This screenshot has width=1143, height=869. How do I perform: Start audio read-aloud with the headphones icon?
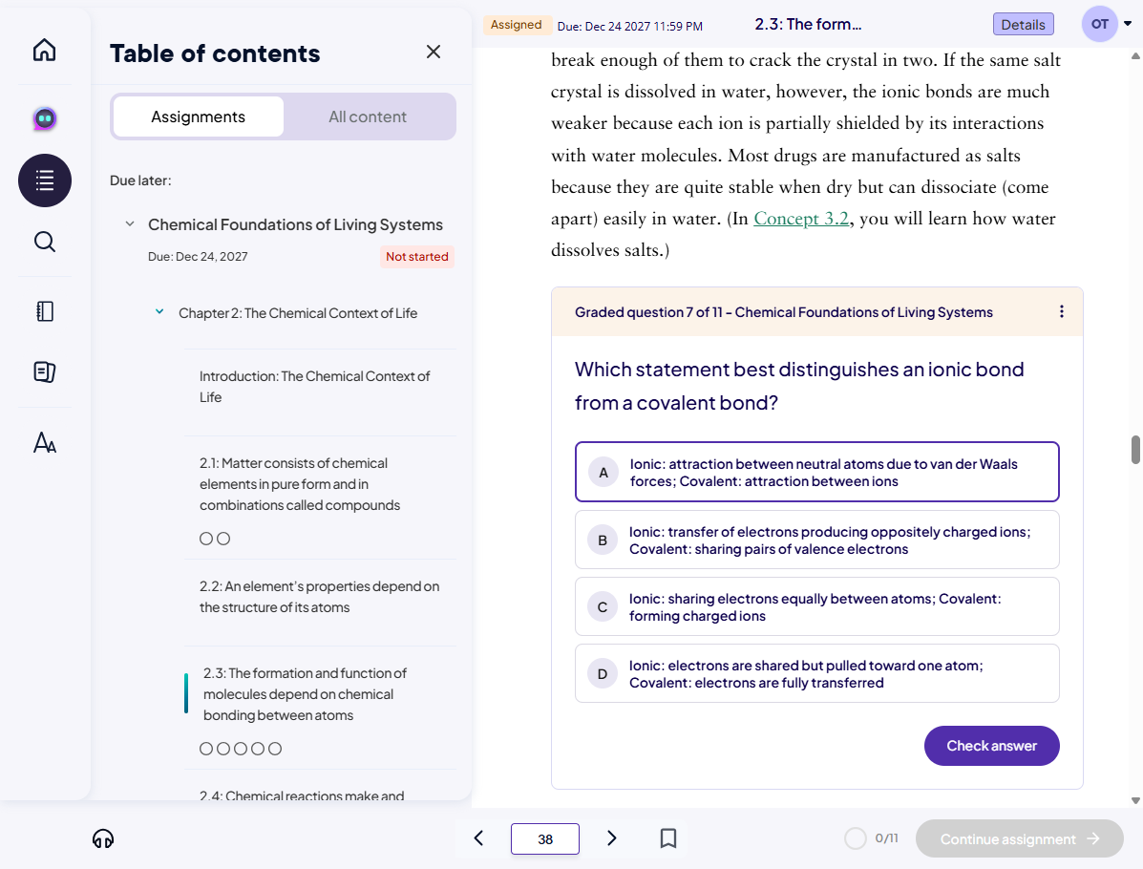(103, 838)
